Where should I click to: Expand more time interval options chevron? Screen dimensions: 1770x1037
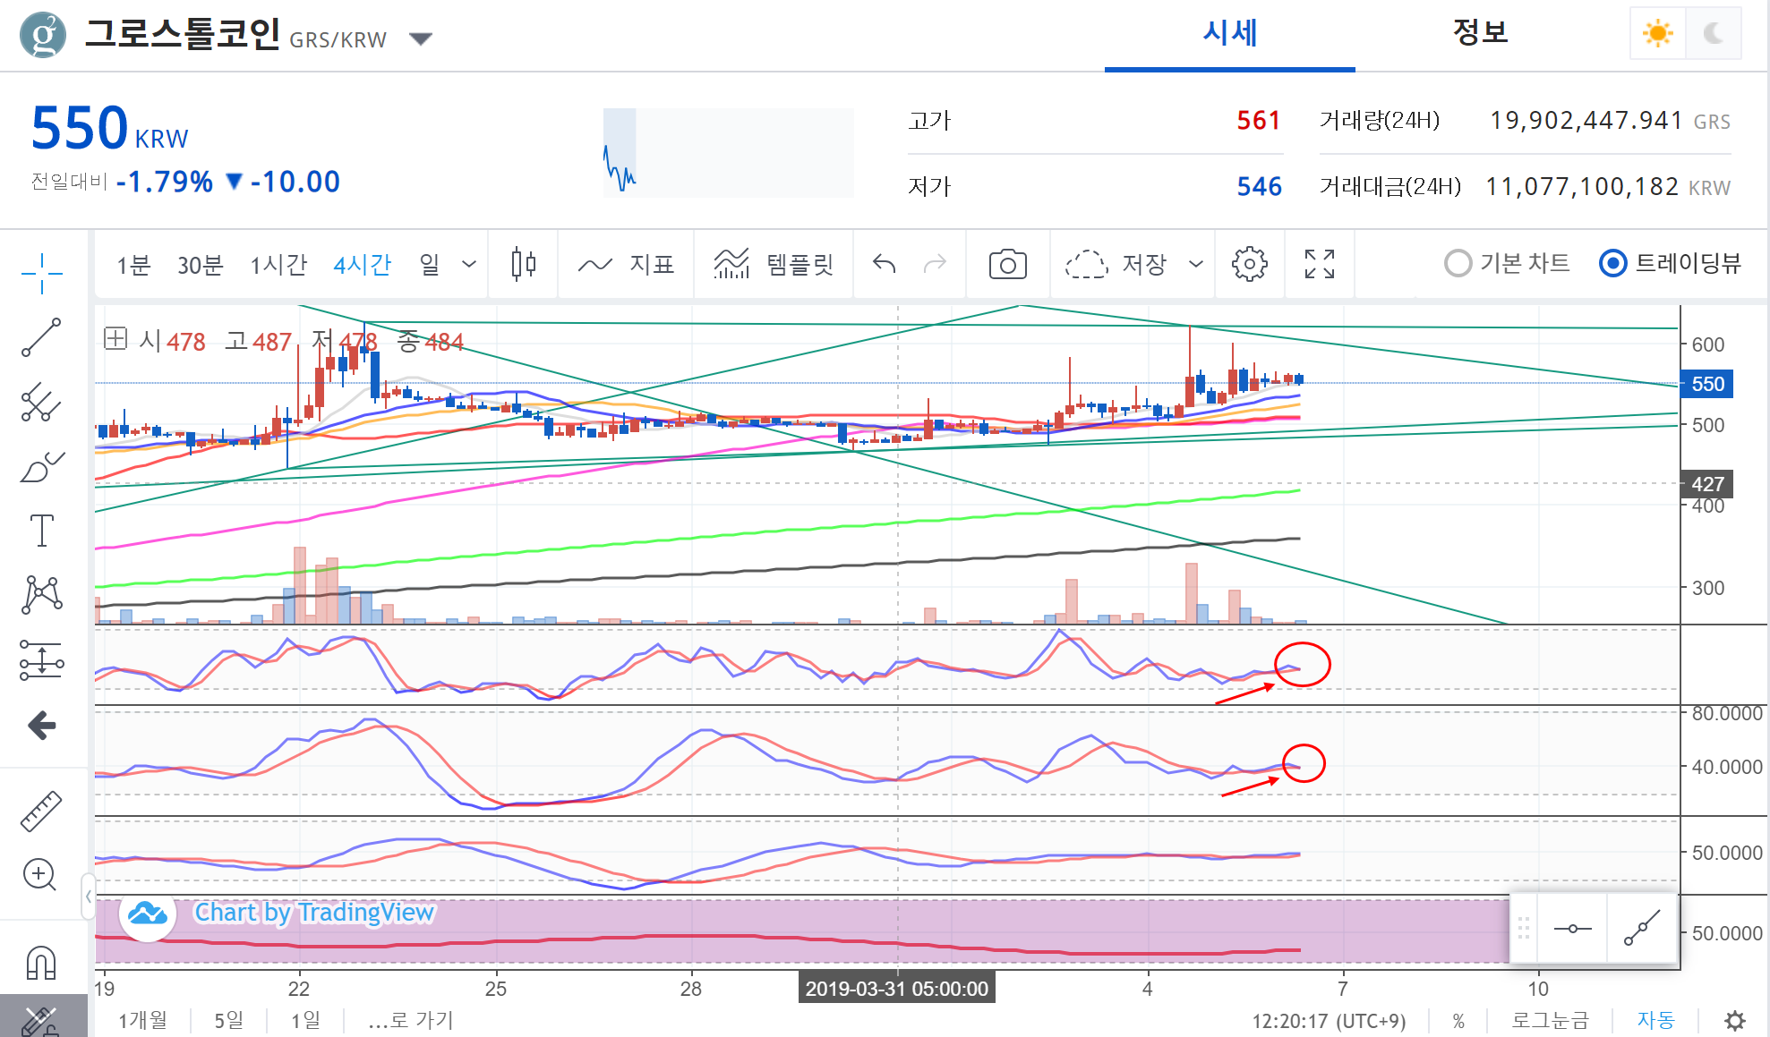coord(469,265)
